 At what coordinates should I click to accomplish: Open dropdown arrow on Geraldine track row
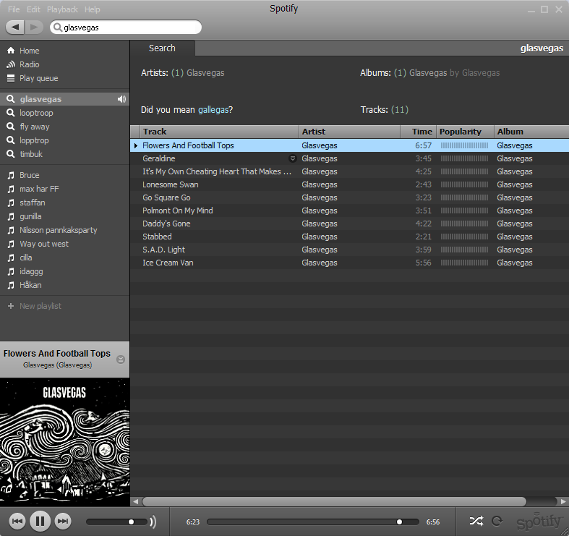point(293,158)
